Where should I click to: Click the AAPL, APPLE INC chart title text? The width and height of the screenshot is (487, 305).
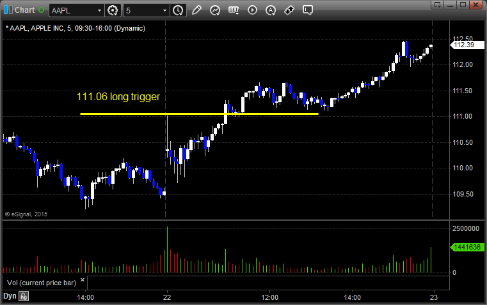click(x=76, y=28)
